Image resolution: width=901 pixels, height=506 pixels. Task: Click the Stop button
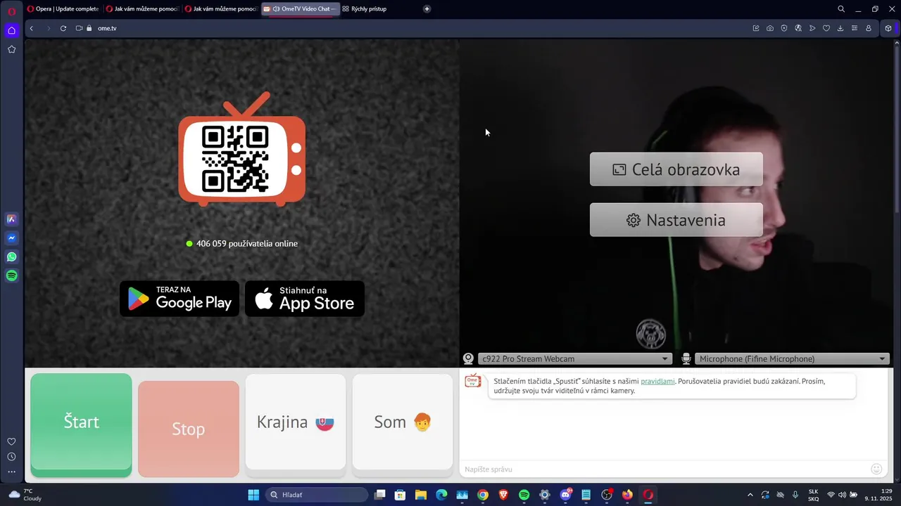tap(189, 429)
